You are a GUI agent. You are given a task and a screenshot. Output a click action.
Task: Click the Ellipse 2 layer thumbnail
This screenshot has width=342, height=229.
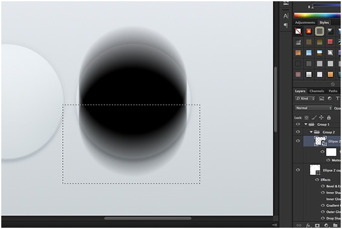(320, 141)
